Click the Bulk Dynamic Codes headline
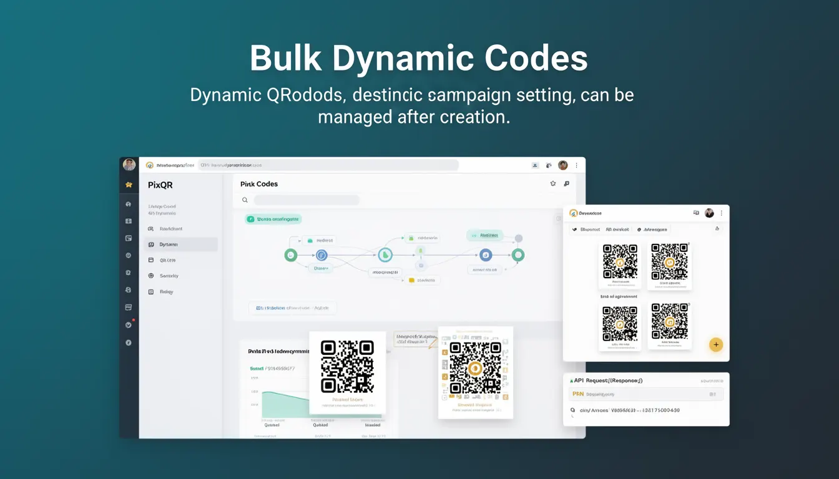Viewport: 839px width, 479px height. click(x=419, y=58)
